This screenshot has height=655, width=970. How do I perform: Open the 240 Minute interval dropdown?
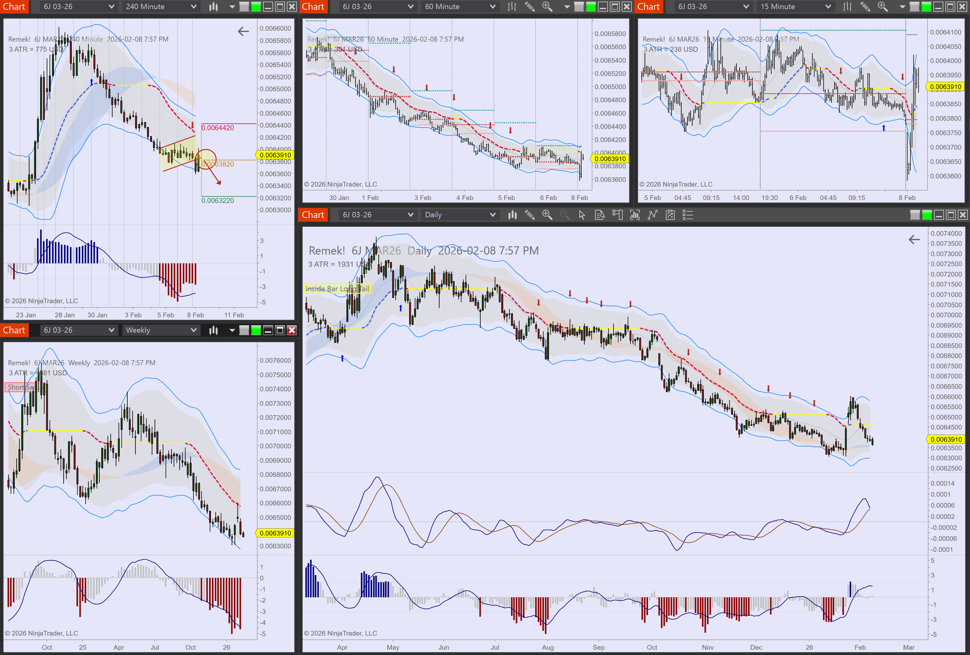[x=161, y=7]
